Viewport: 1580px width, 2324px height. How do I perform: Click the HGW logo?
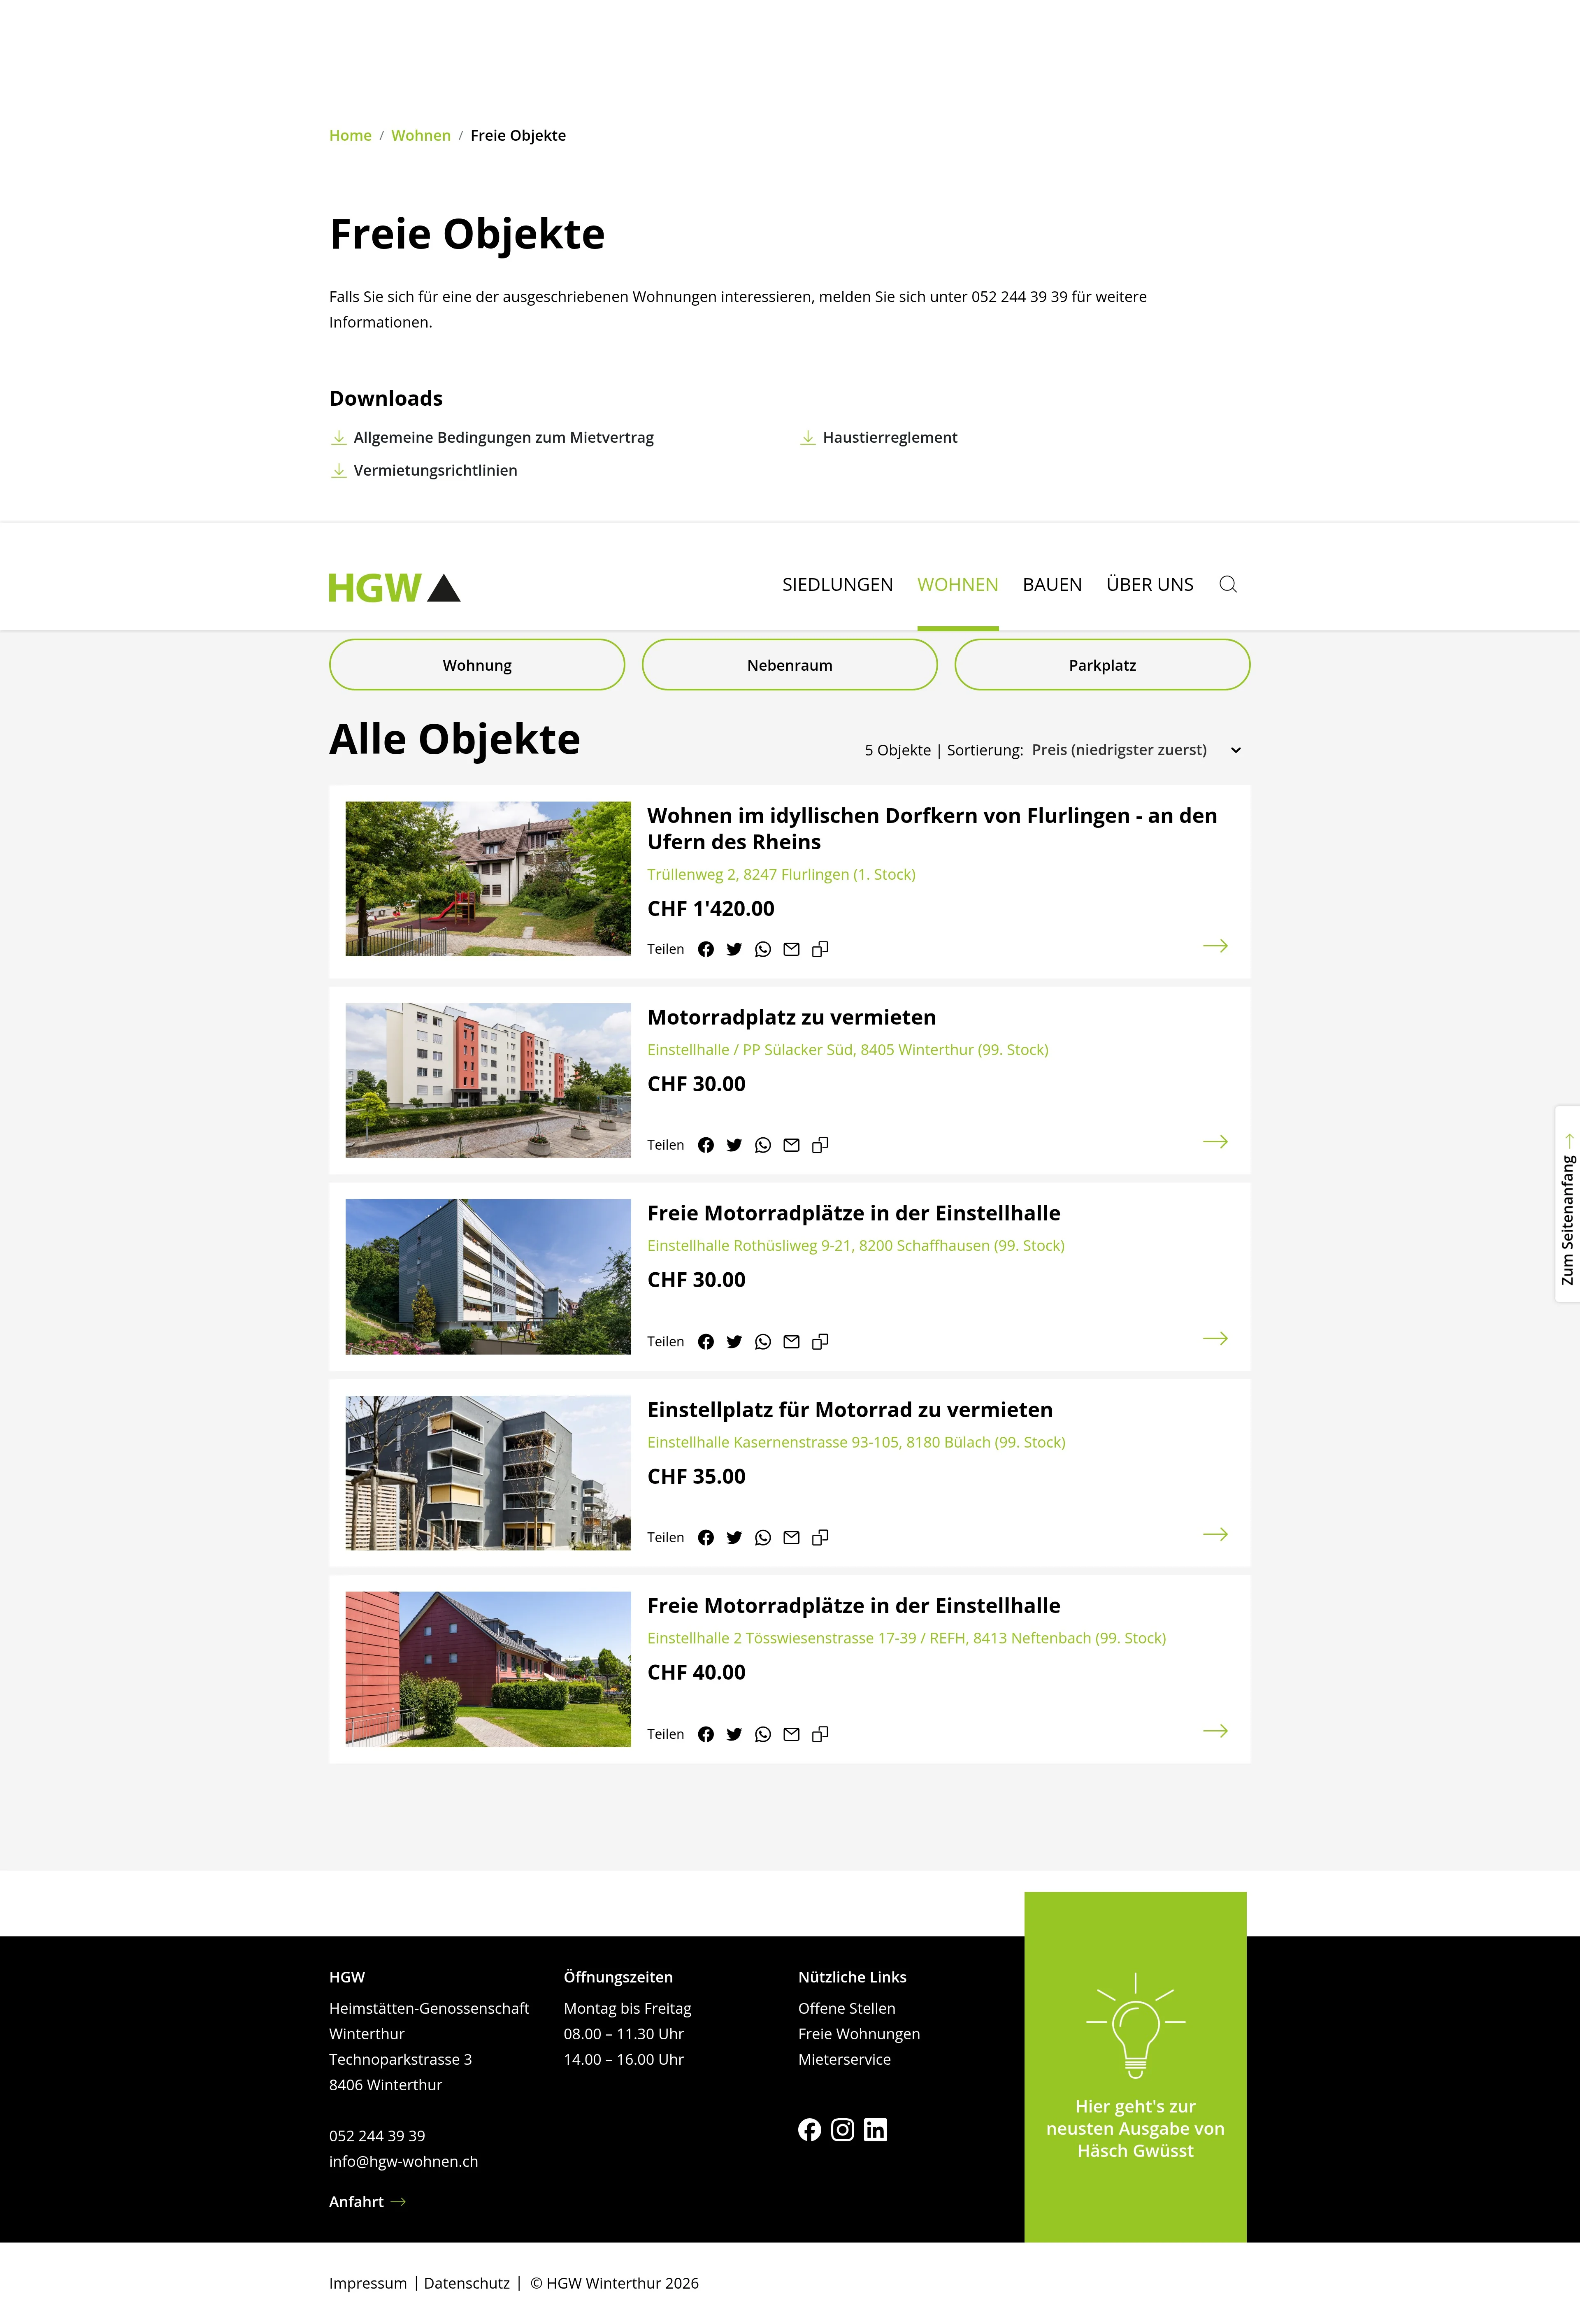(x=394, y=587)
